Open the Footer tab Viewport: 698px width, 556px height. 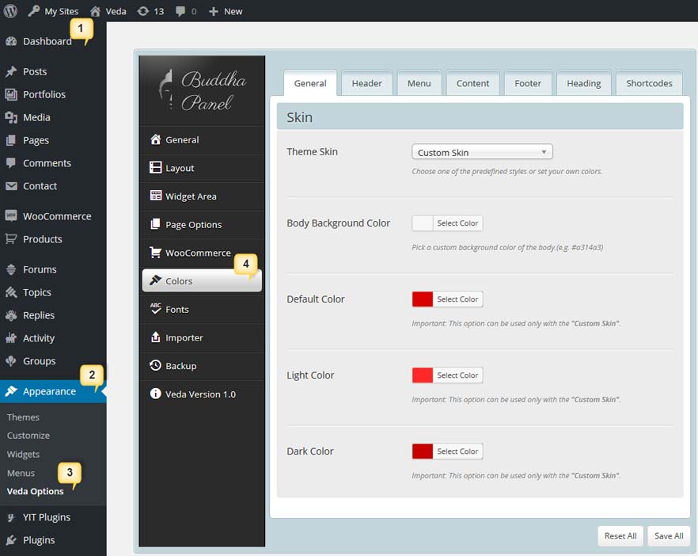point(528,83)
